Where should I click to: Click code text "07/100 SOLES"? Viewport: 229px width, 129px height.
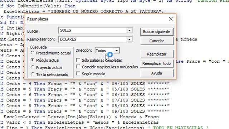pyautogui.click(x=128, y=100)
